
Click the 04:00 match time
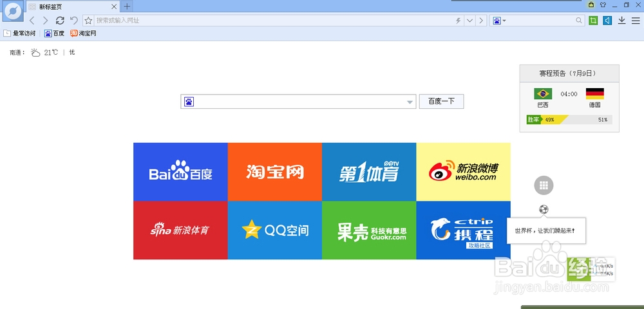569,94
